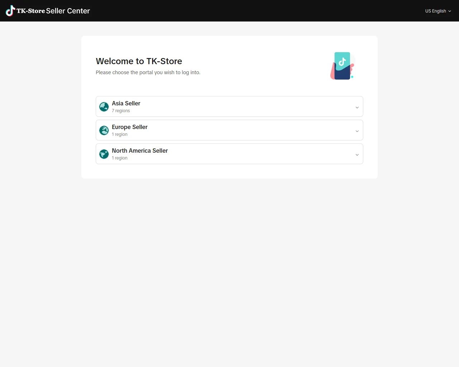Expand the North America Seller chevron arrow
The height and width of the screenshot is (367, 459).
pos(357,154)
